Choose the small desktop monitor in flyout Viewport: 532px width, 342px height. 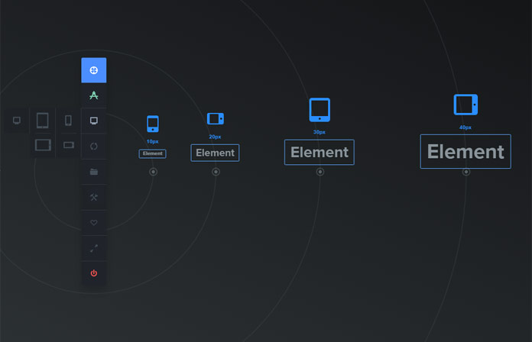pos(17,120)
